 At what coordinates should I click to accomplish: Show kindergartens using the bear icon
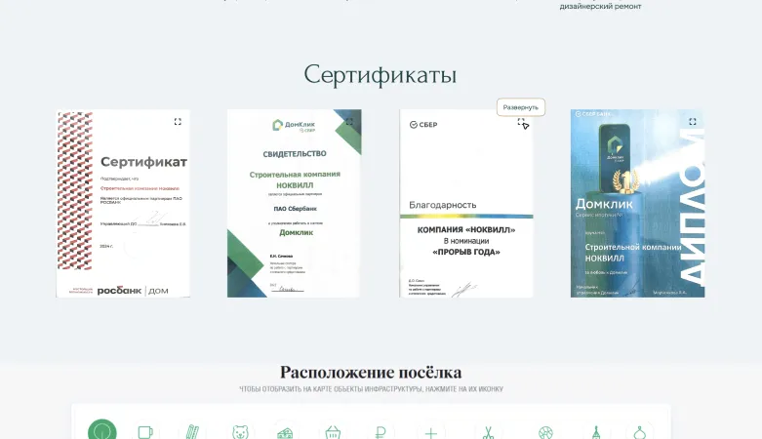(x=240, y=431)
